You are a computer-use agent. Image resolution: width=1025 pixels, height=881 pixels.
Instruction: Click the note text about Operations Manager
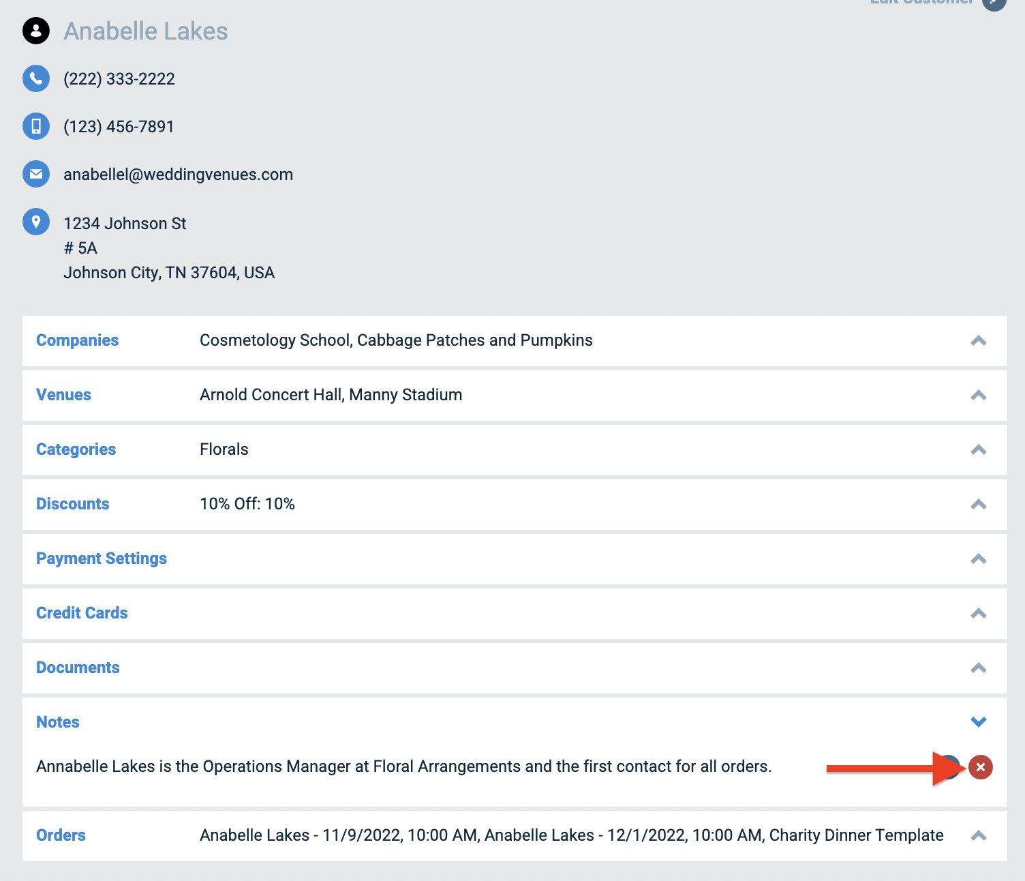pyautogui.click(x=404, y=766)
